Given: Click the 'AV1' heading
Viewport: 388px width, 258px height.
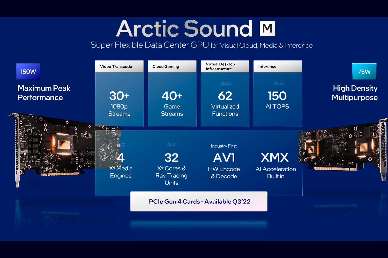Looking at the screenshot, I should click(x=224, y=158).
